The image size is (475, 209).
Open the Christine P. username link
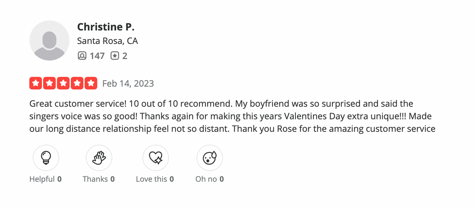coord(106,27)
